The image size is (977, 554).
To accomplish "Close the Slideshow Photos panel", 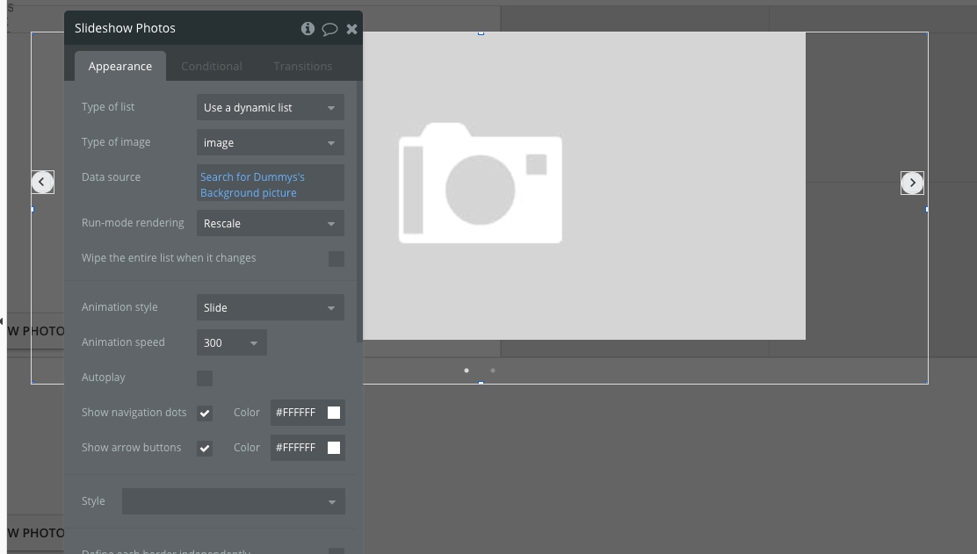I will [x=351, y=29].
